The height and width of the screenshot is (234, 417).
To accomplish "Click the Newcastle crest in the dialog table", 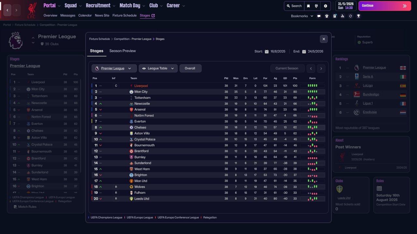I will click(x=131, y=104).
